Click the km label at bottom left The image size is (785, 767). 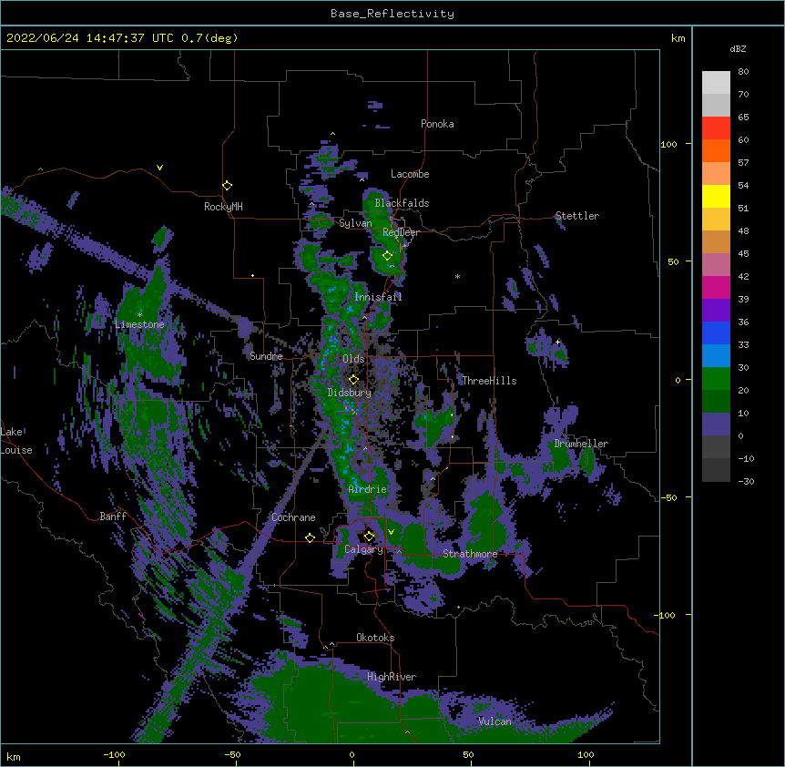[x=14, y=756]
